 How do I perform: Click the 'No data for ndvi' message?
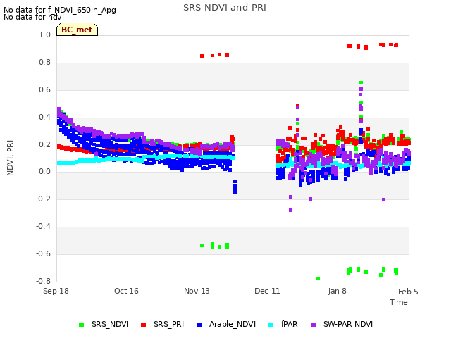(34, 17)
